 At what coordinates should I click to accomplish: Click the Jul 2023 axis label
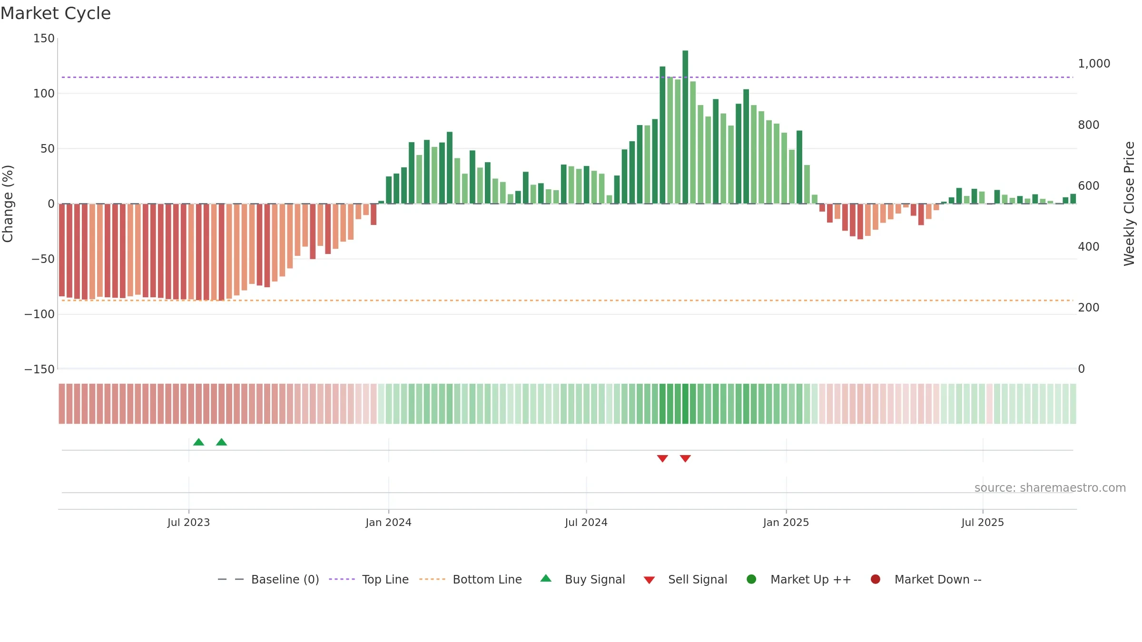[188, 522]
